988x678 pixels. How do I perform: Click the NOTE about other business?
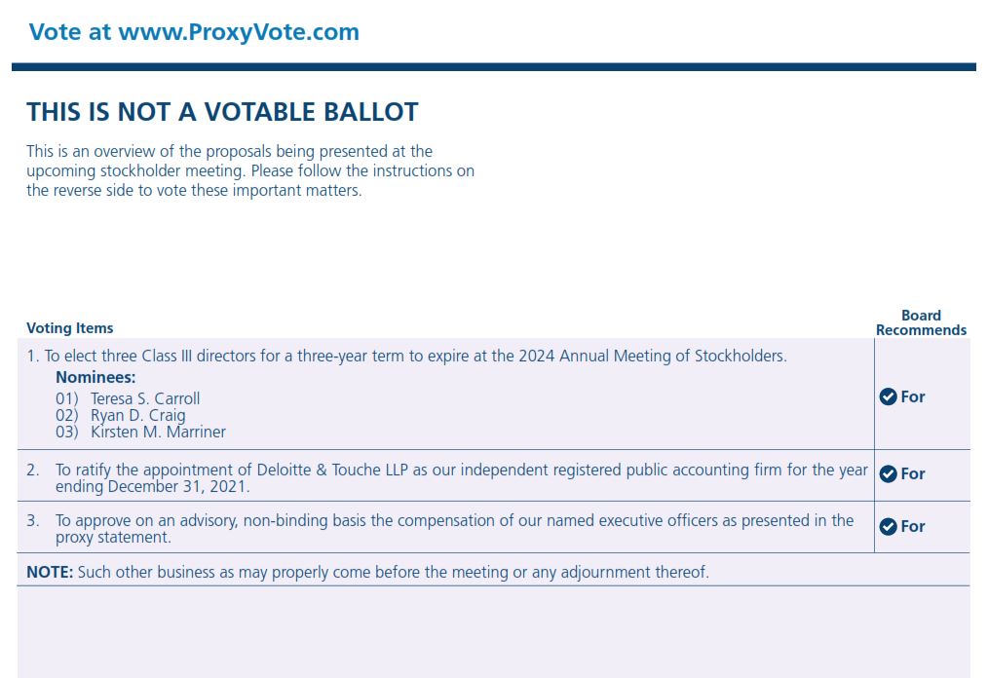coord(367,572)
